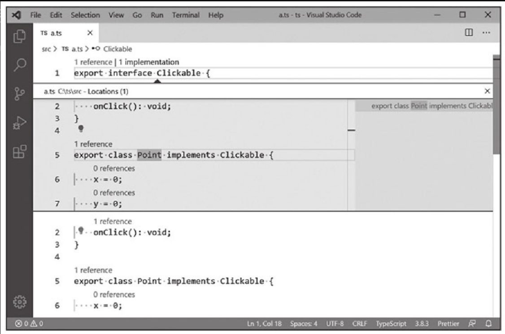Click the '1 reference' CodeLens above line 1
Screen dimensions: 505x334
coord(93,62)
